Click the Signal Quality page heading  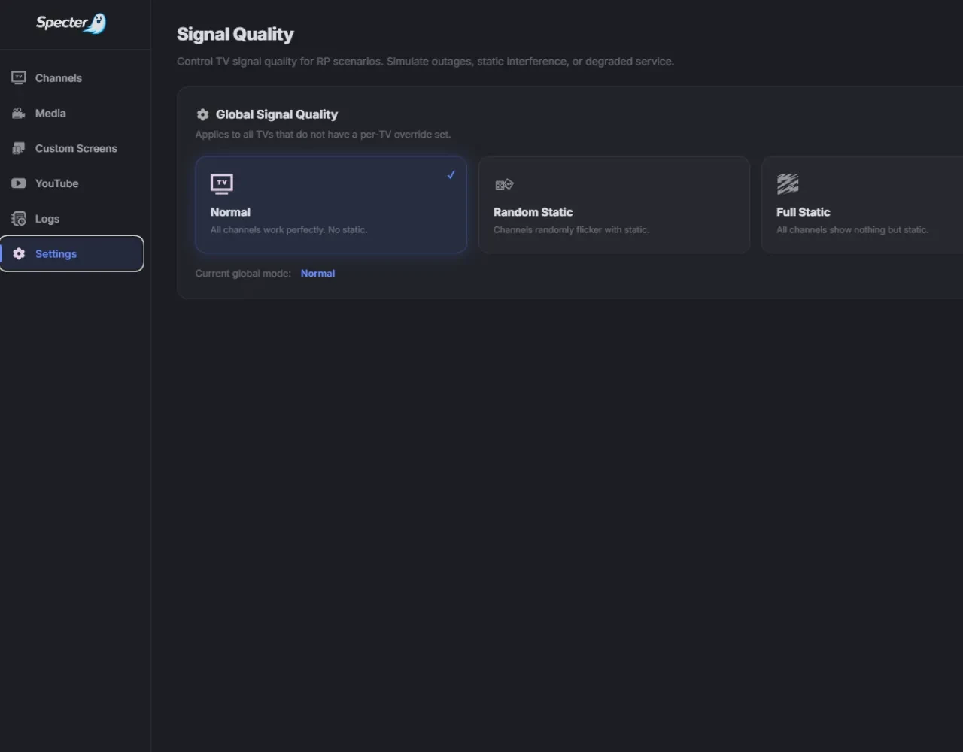click(235, 35)
